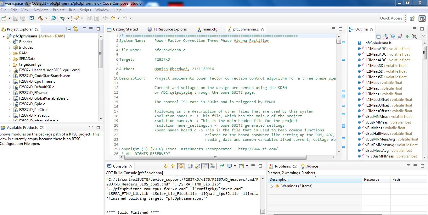Viewport: 428px width, 215px height.
Task: Click the Pin Console icon
Action: [222, 166]
